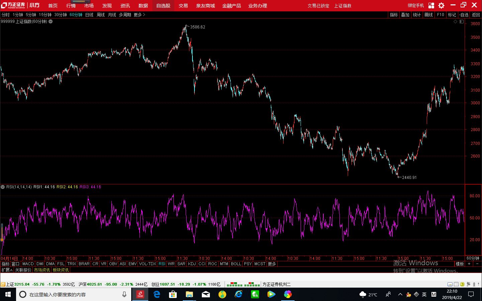Expand 更多 period options
Image resolution: width=482 pixels, height=301 pixels.
coord(139,15)
